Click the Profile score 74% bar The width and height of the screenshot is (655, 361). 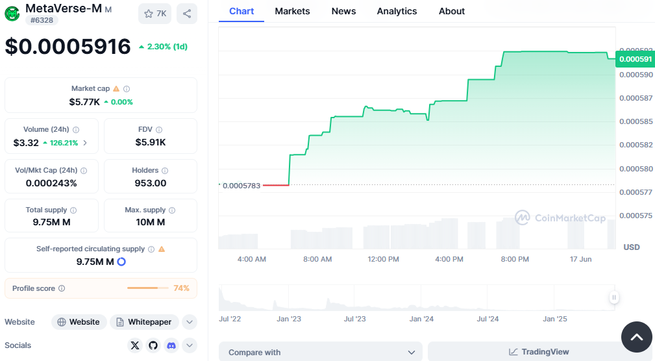tap(148, 288)
